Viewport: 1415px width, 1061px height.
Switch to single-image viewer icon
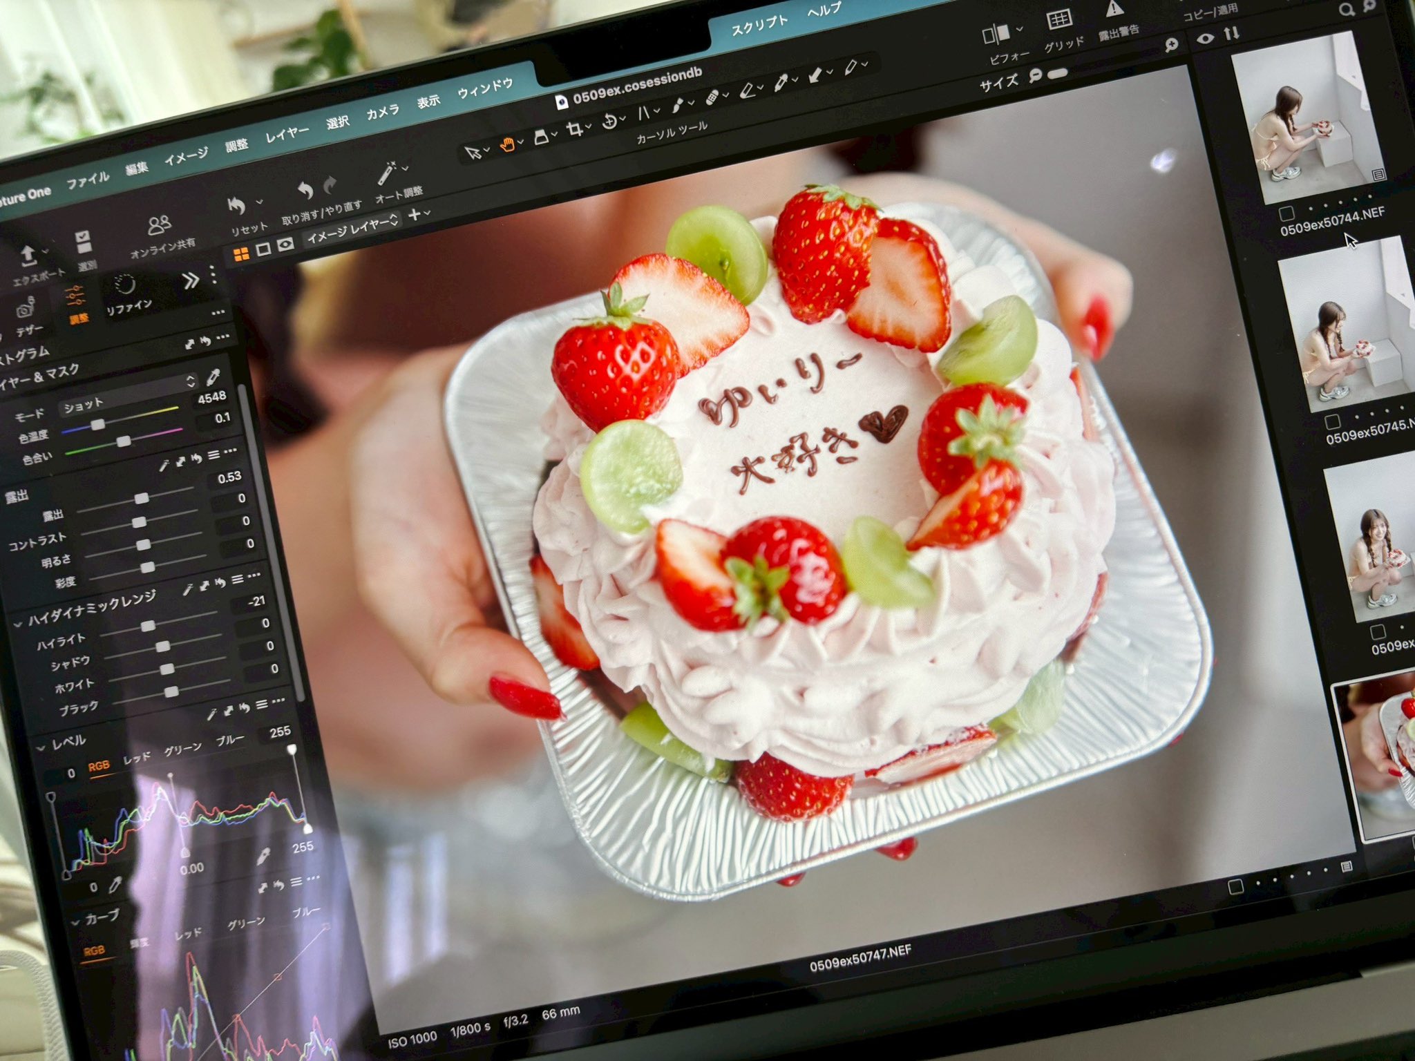pos(263,249)
